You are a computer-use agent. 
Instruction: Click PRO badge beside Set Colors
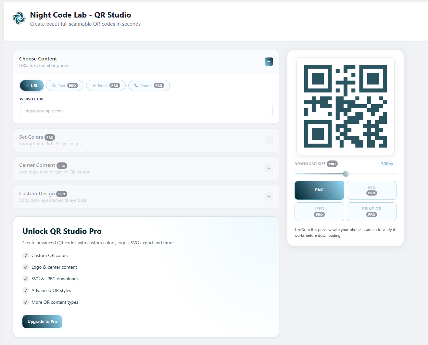click(x=50, y=137)
